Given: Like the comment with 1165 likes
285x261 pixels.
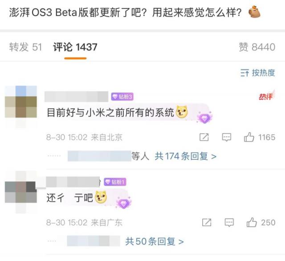Looking at the screenshot, I should 249,137.
